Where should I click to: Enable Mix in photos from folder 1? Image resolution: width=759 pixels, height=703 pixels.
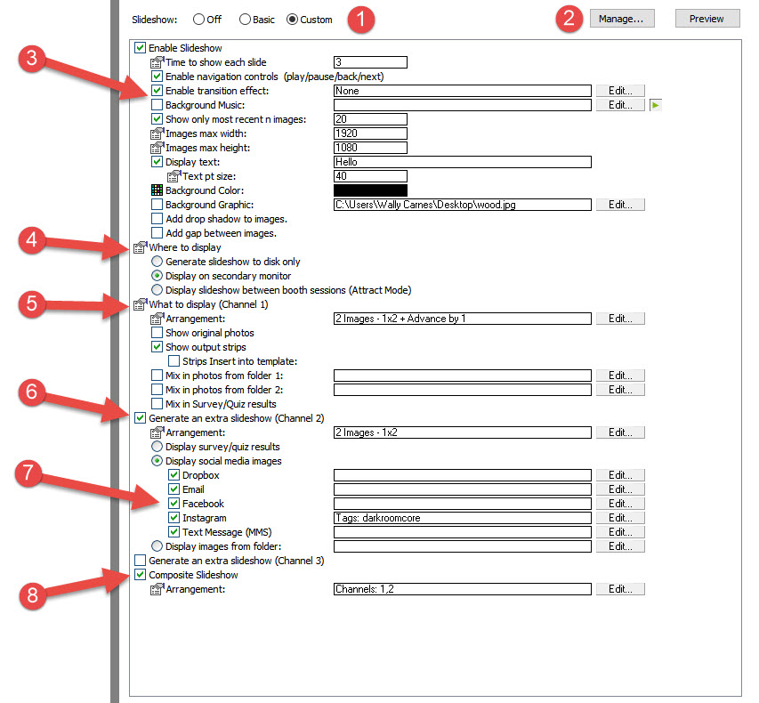(x=157, y=376)
